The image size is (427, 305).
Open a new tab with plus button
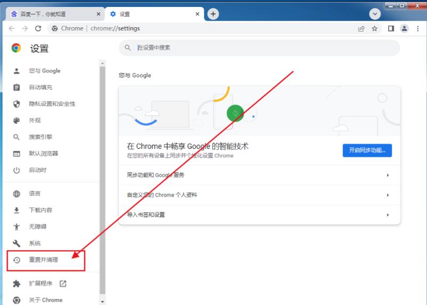pos(213,14)
